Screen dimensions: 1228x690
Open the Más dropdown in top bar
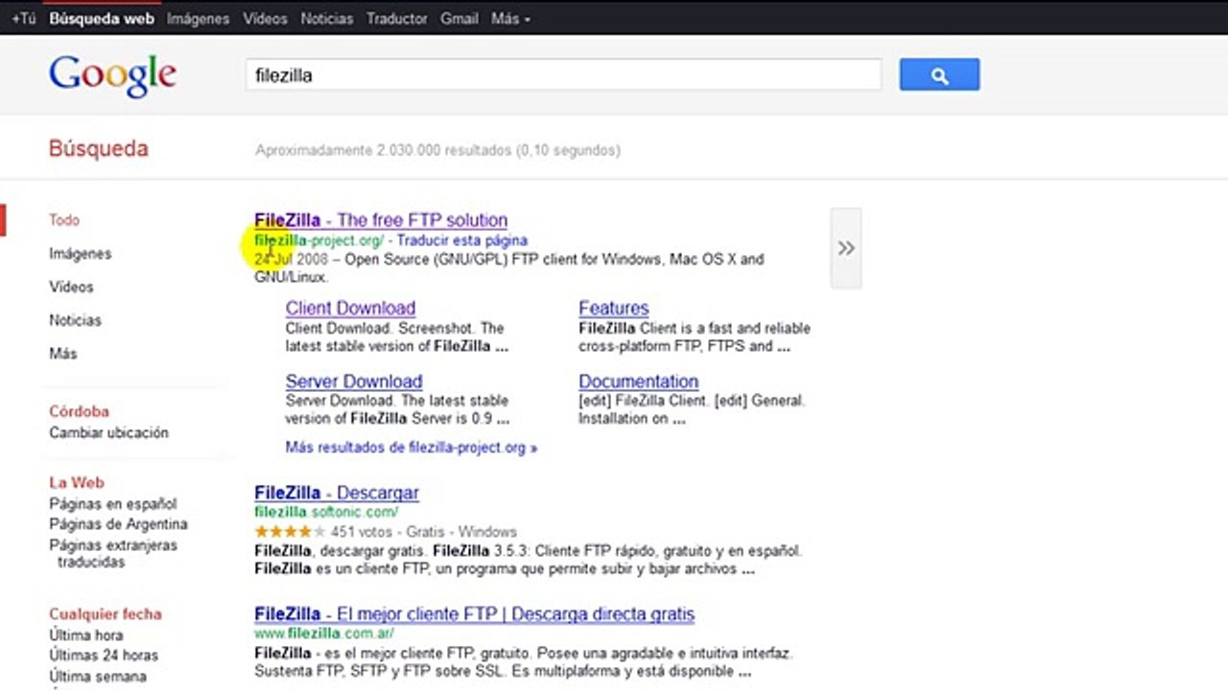click(510, 18)
